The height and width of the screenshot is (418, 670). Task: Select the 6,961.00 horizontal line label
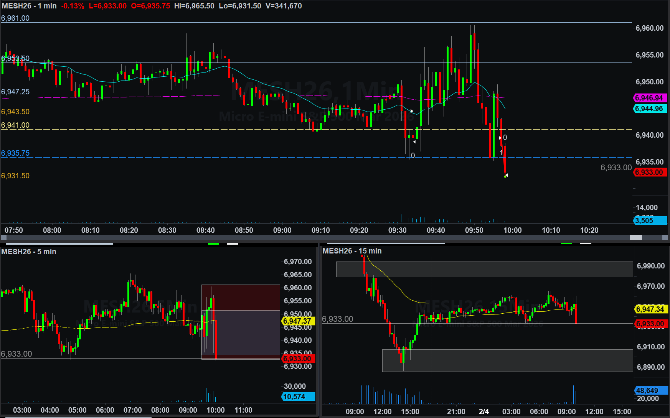(x=15, y=18)
